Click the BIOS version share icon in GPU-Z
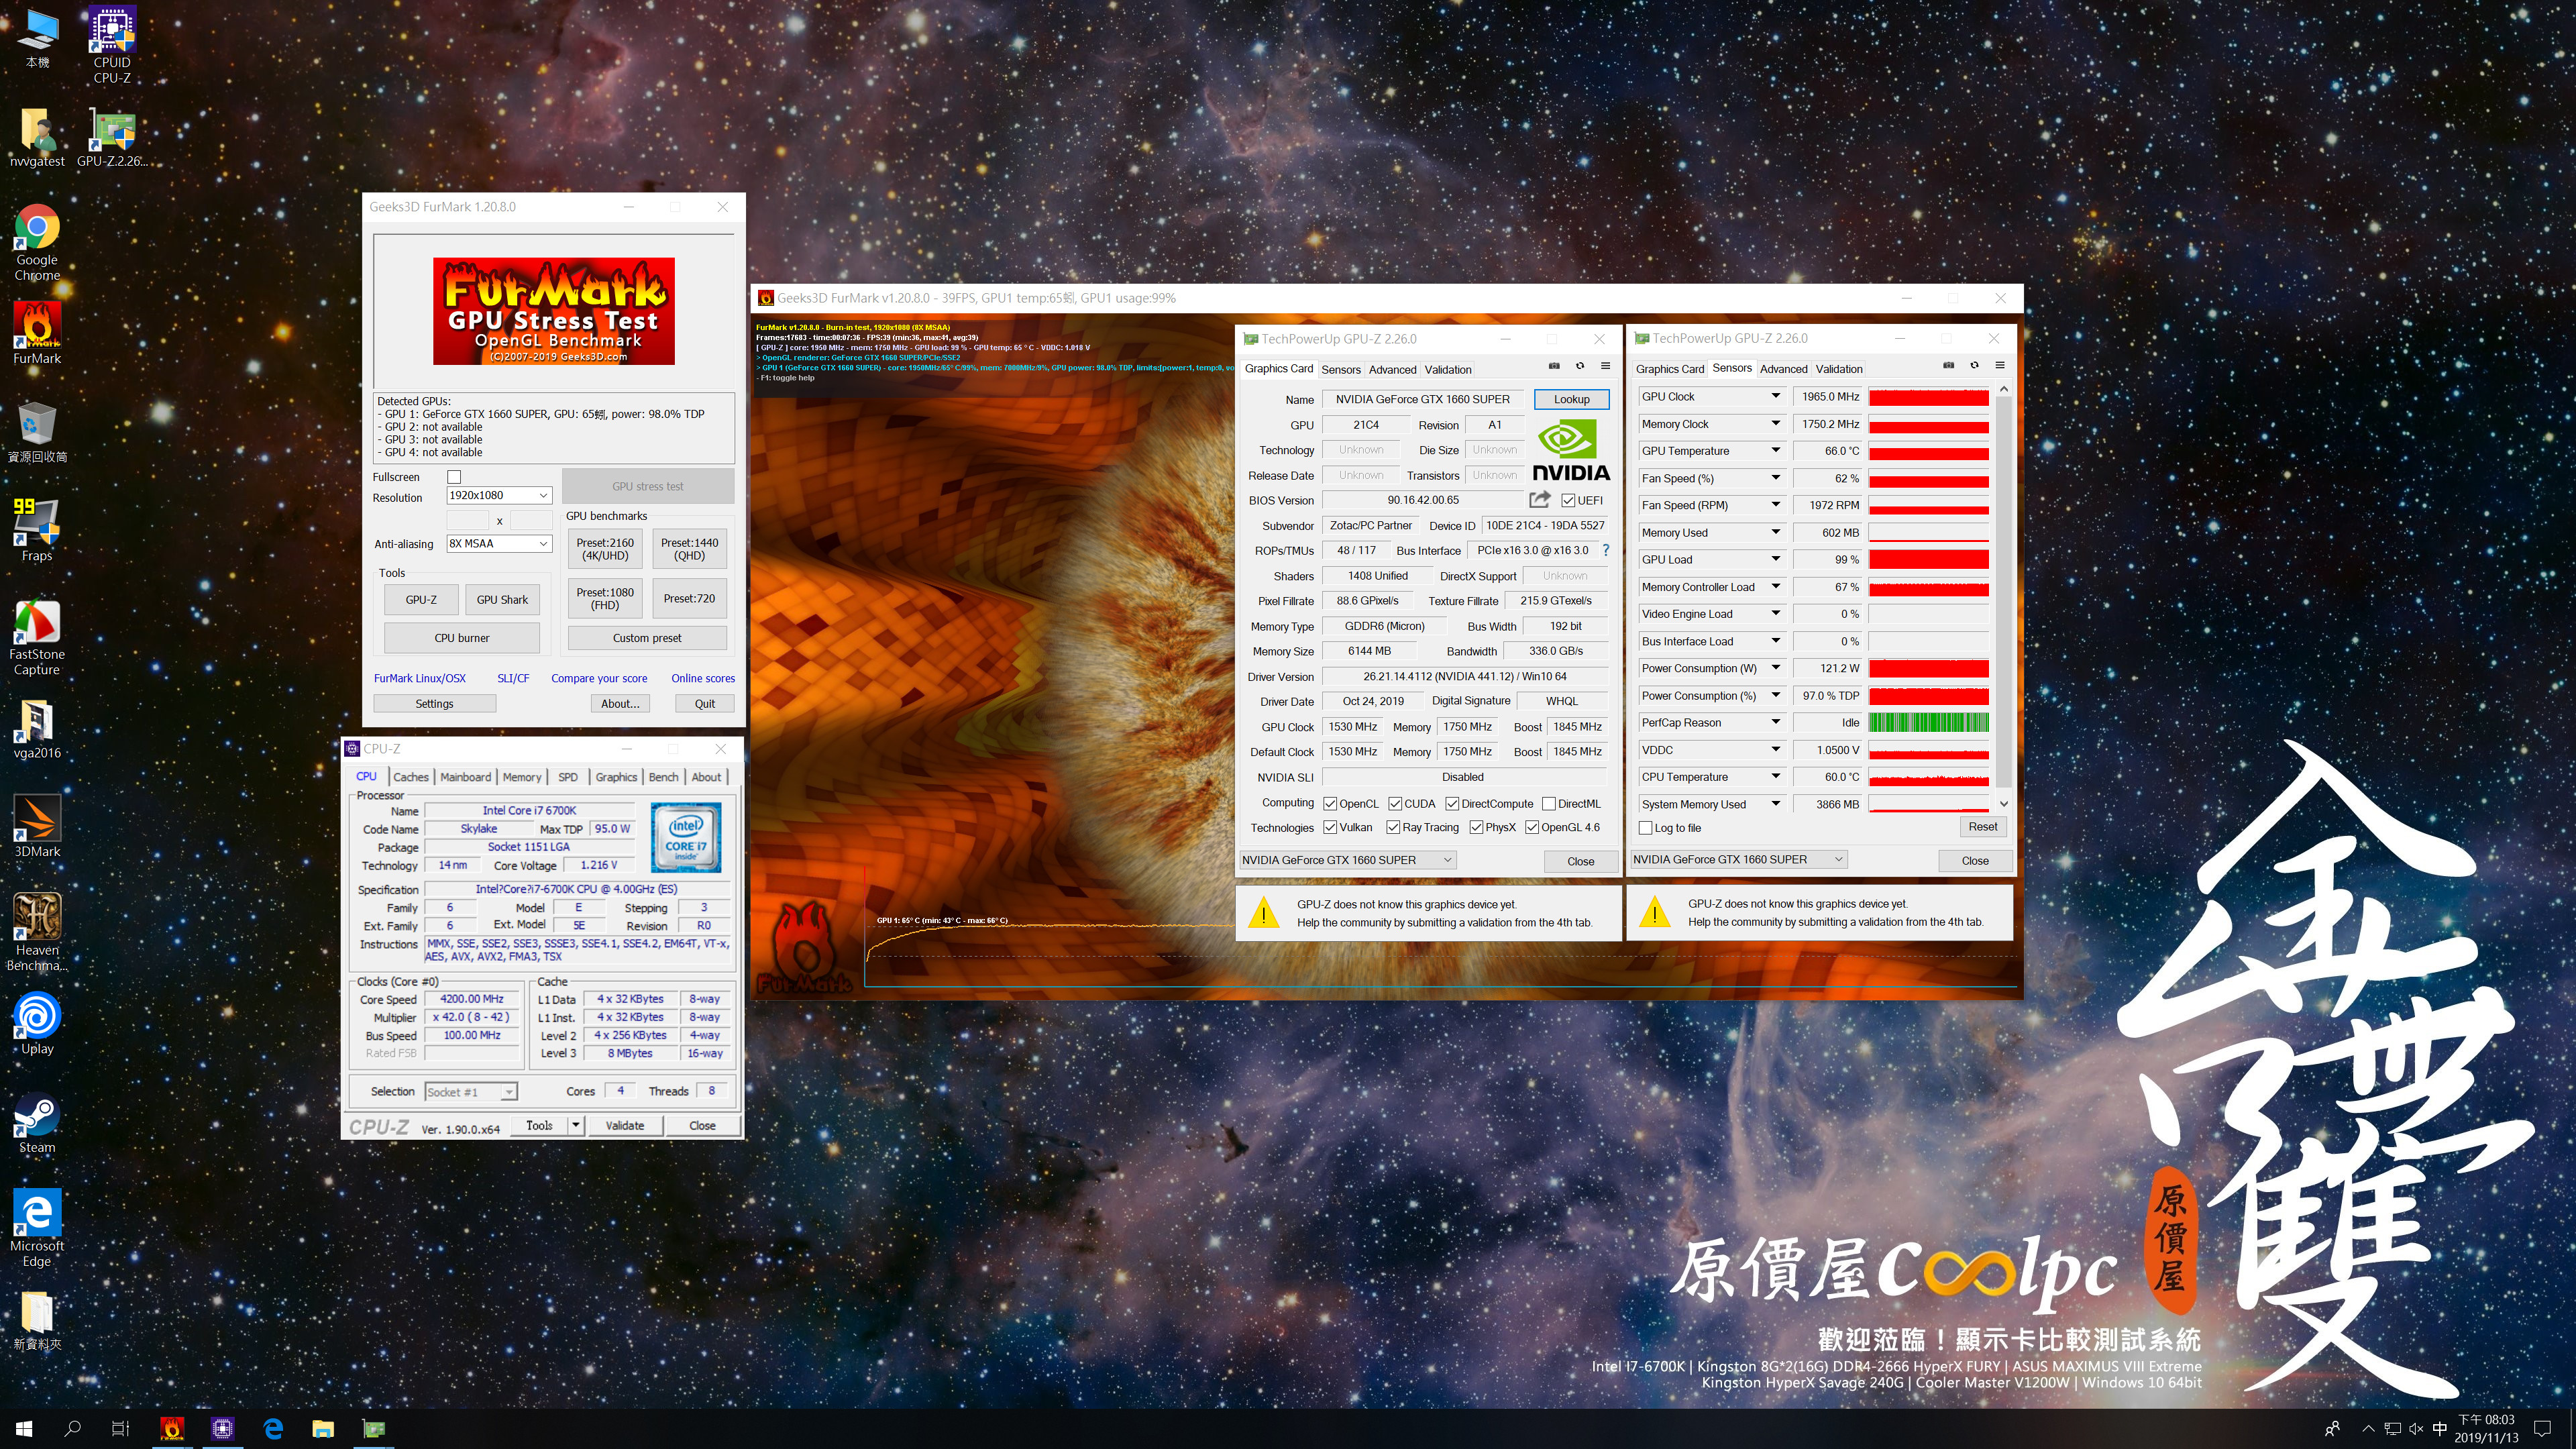The image size is (2576, 1449). [x=1539, y=499]
